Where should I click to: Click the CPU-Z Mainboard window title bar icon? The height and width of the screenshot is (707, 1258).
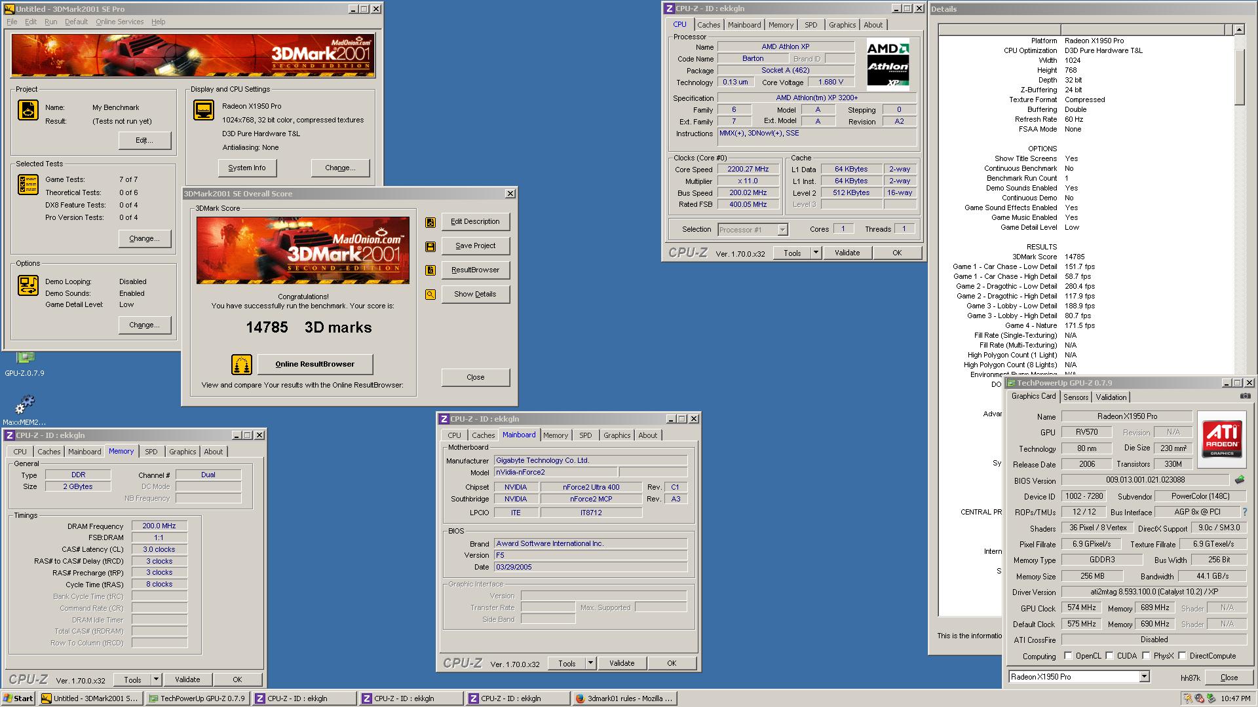tap(444, 419)
